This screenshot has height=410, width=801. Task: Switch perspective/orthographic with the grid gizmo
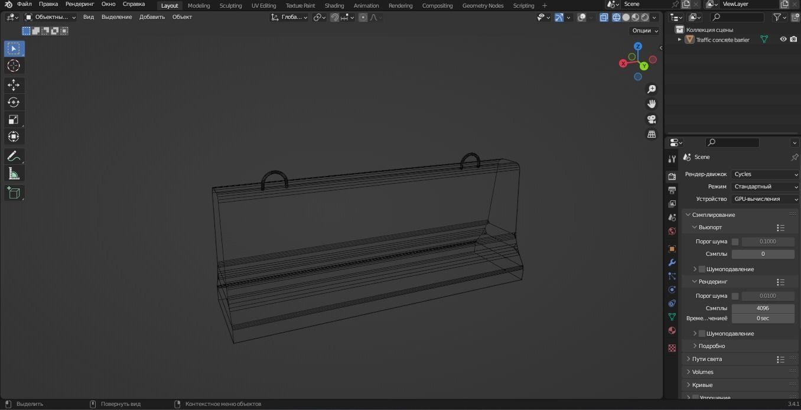tap(652, 135)
